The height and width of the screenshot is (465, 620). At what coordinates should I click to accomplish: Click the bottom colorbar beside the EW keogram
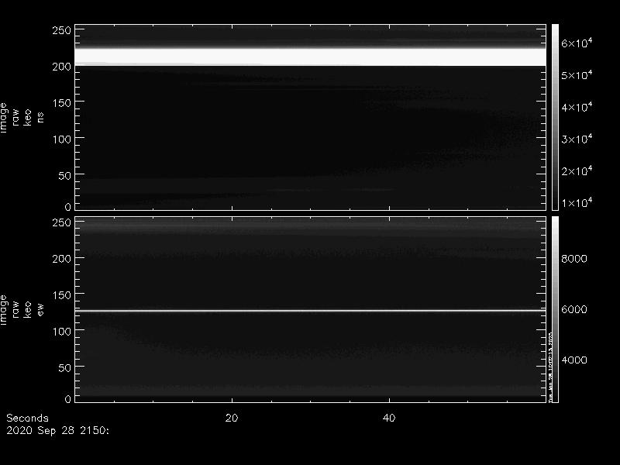pos(555,308)
